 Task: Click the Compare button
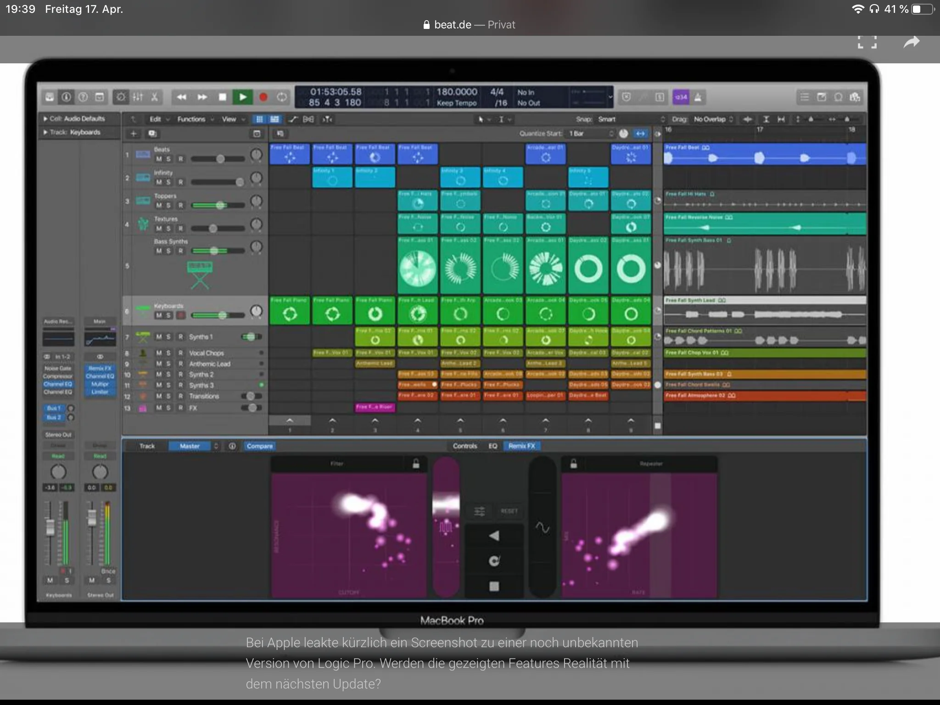[x=259, y=446]
